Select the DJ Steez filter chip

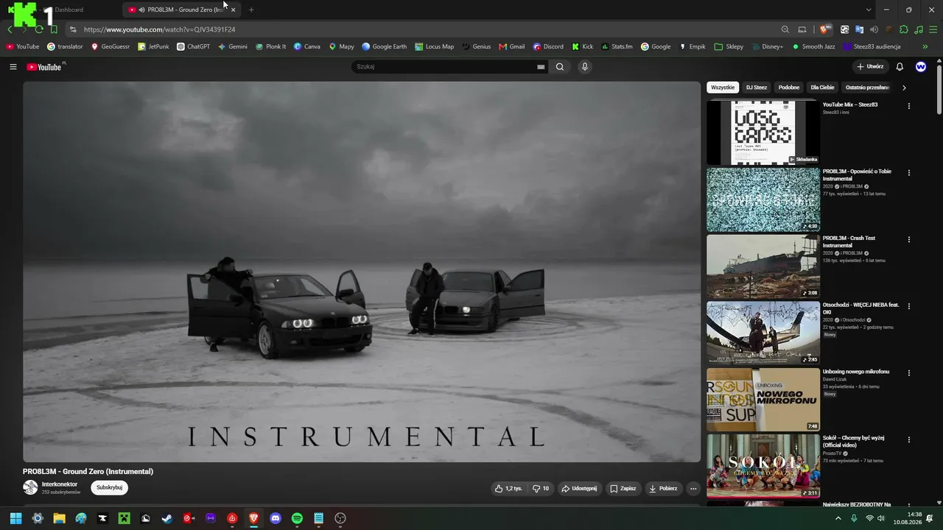(x=757, y=88)
